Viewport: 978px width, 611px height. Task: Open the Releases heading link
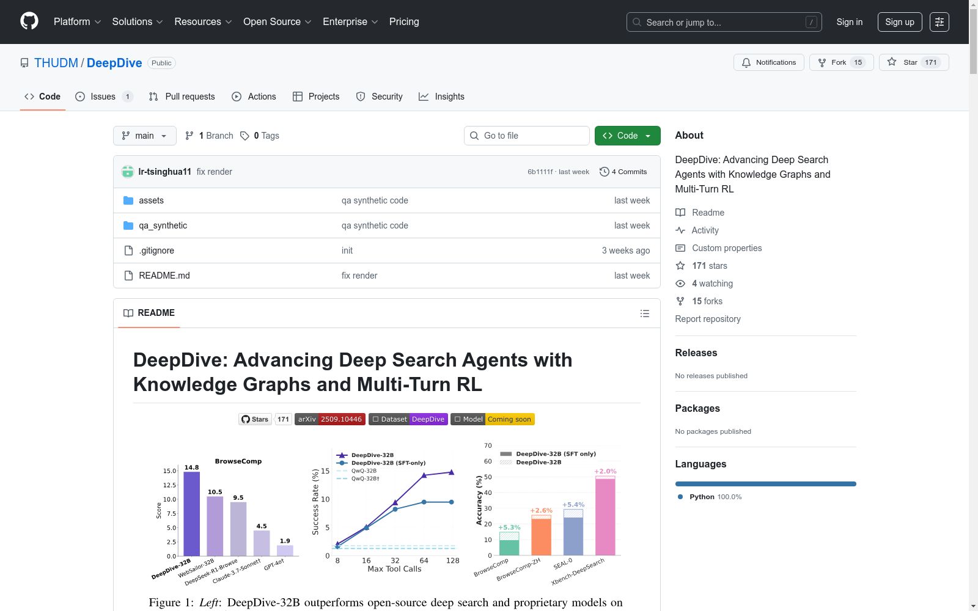tap(696, 353)
